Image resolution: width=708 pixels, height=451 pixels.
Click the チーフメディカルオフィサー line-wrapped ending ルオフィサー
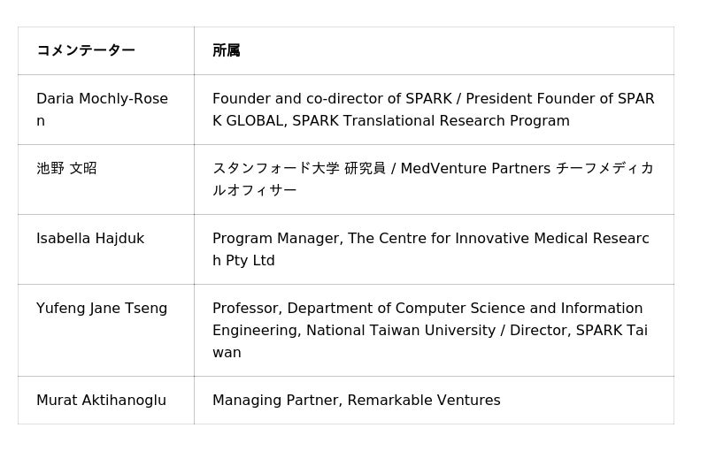[255, 190]
